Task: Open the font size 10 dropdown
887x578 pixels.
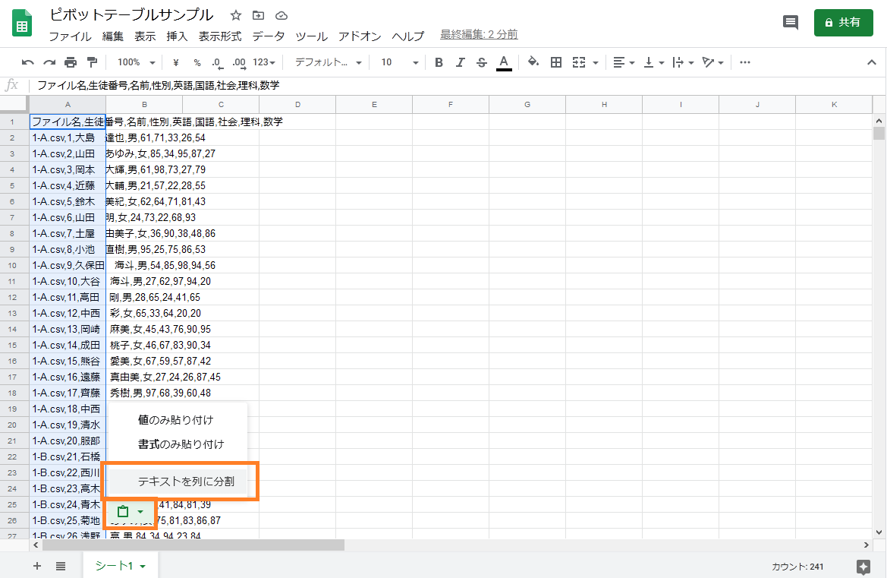Action: point(399,62)
